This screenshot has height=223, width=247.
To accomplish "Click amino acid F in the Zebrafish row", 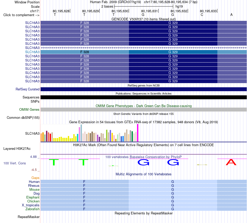I will click(84, 209).
